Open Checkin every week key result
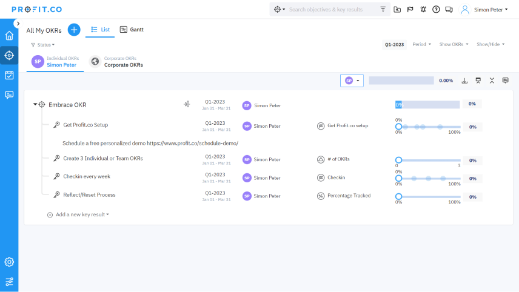The image size is (519, 292). coord(87,176)
